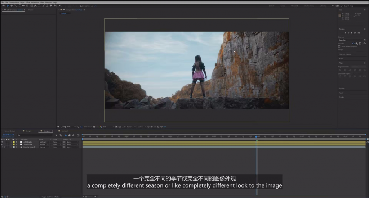
Task: Click Play button in Preview panel
Action: (352, 33)
